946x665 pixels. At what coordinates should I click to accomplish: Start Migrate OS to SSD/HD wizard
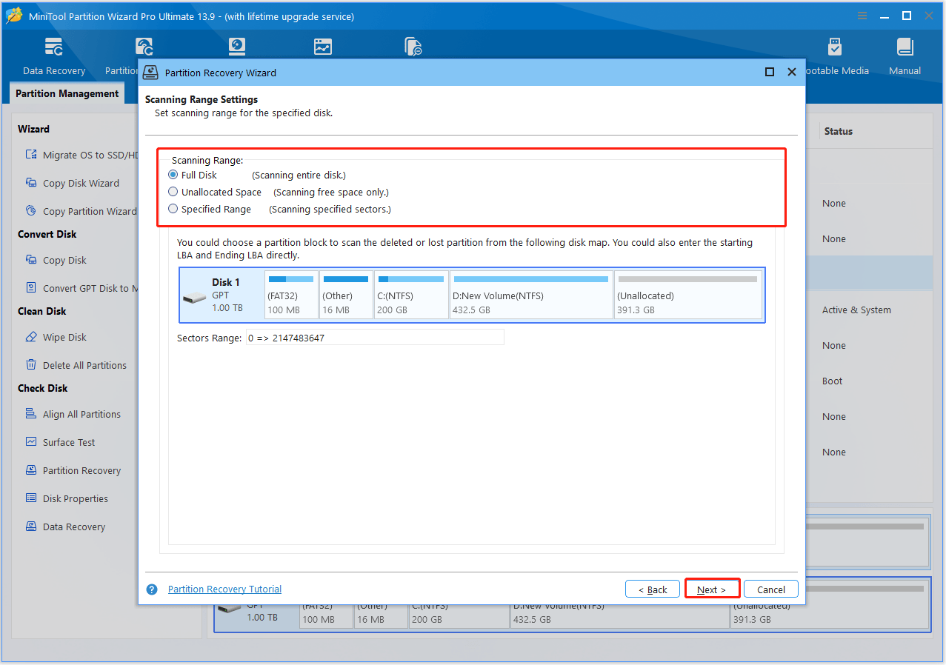[x=82, y=155]
